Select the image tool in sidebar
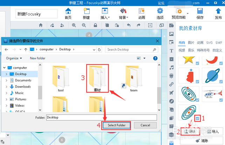Viewport: 225px width, 145px height. pos(171,34)
